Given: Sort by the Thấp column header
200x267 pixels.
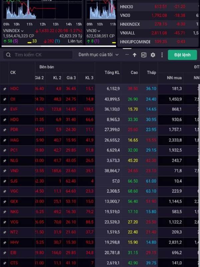Looking at the screenshot, I should point(151,72).
